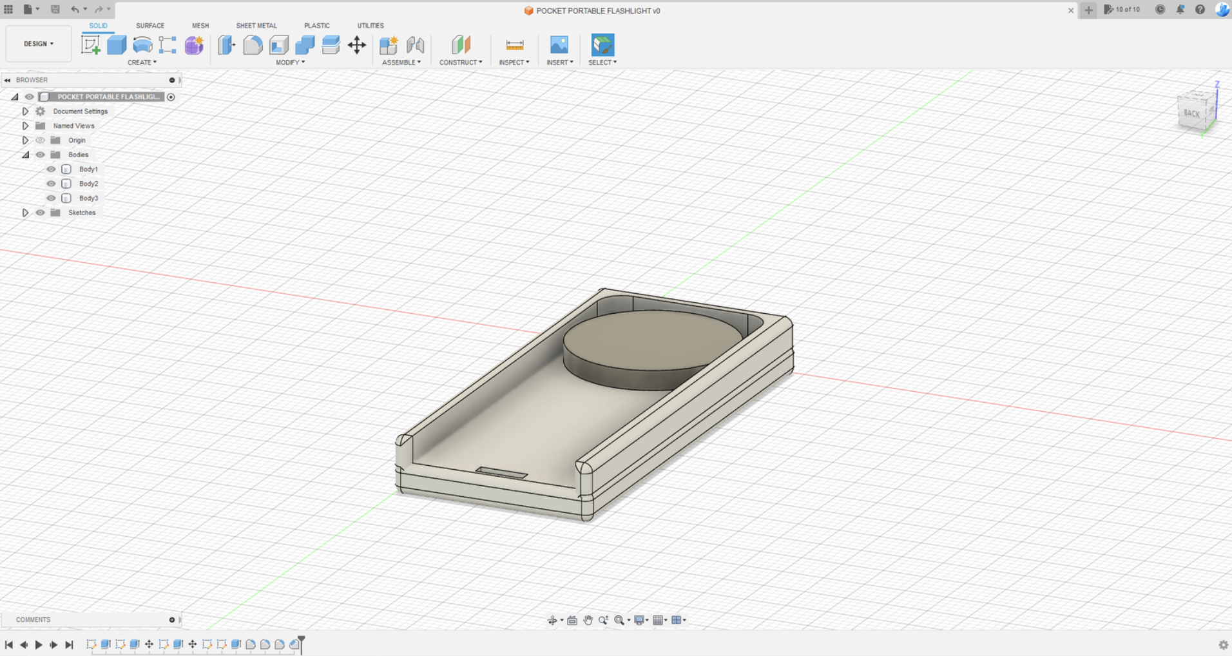Open the Help question mark icon

(1200, 9)
